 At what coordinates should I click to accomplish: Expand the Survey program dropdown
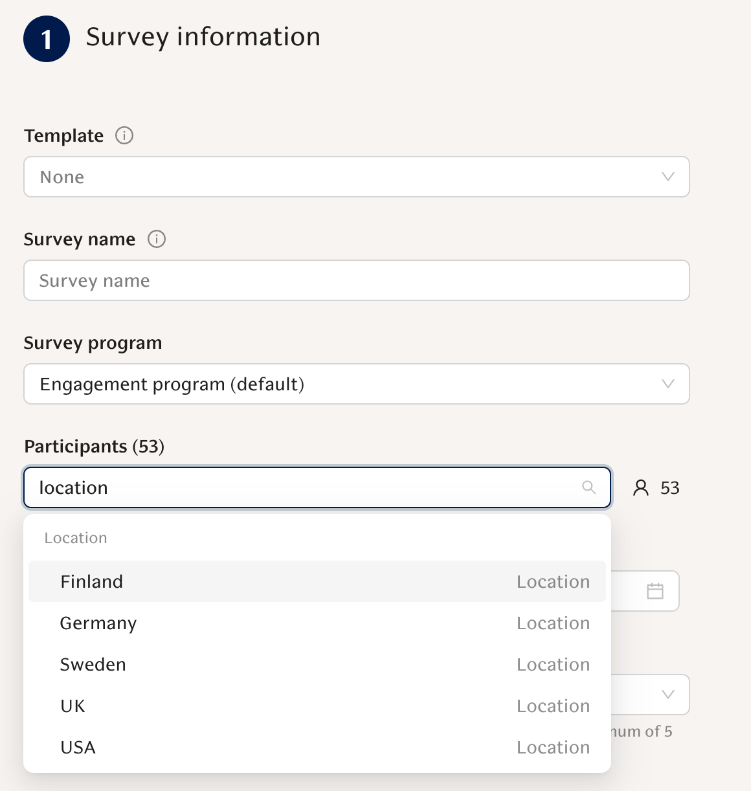click(x=356, y=384)
